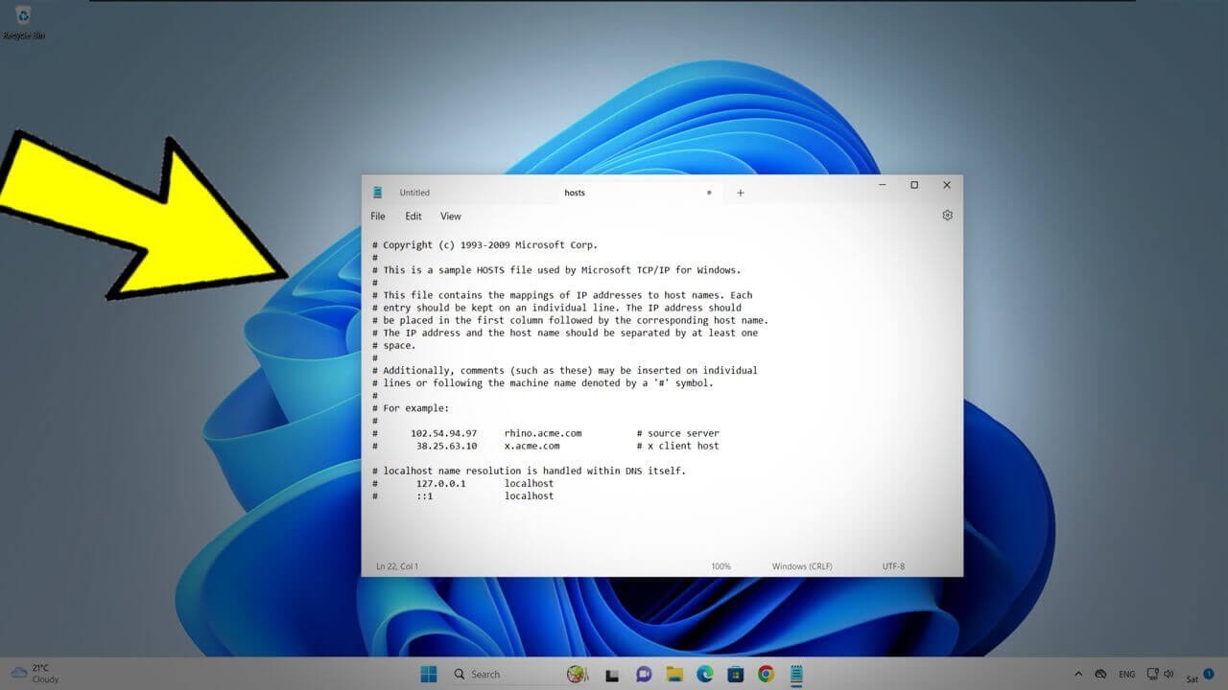This screenshot has height=690, width=1228.
Task: Click the OneDrive cloud tray icon
Action: [x=1100, y=675]
